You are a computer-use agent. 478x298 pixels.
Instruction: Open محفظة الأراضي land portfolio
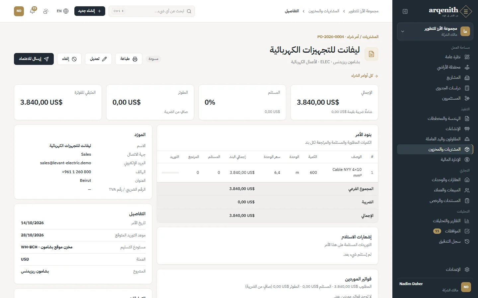click(x=435, y=67)
